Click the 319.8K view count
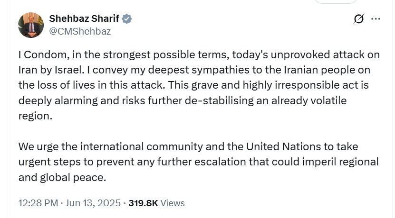The image size is (395, 218). coord(144,203)
